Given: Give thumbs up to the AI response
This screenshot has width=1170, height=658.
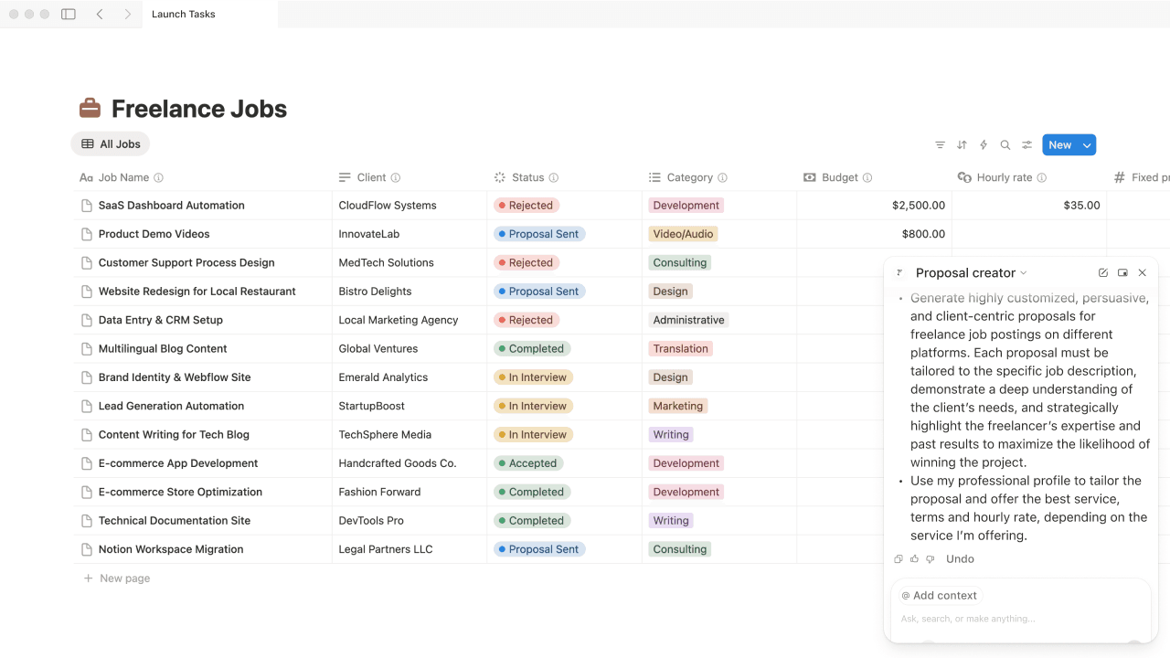Looking at the screenshot, I should (914, 559).
